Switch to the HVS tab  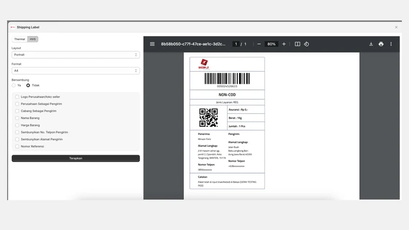click(33, 39)
